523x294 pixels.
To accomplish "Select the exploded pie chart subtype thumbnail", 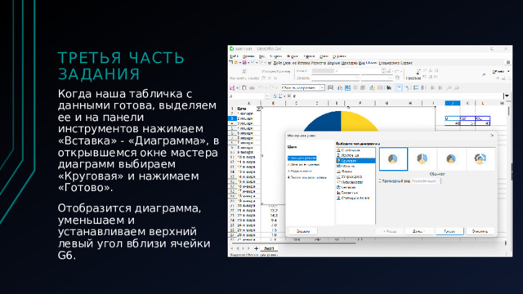I will tap(422, 159).
